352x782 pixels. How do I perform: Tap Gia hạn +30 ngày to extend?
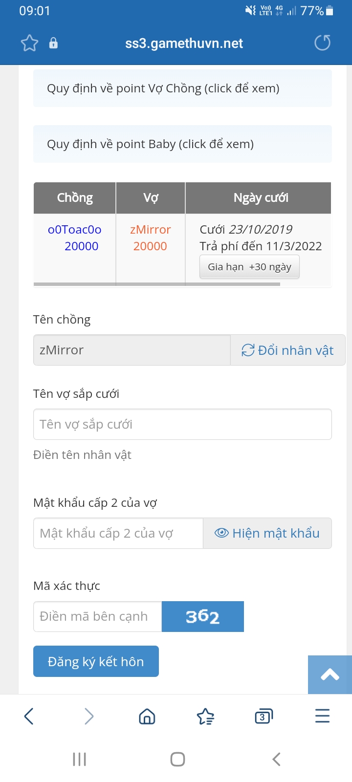click(x=249, y=266)
